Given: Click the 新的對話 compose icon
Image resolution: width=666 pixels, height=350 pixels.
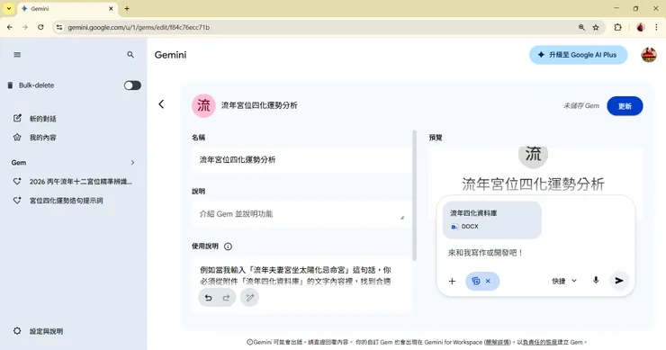Looking at the screenshot, I should pyautogui.click(x=17, y=118).
